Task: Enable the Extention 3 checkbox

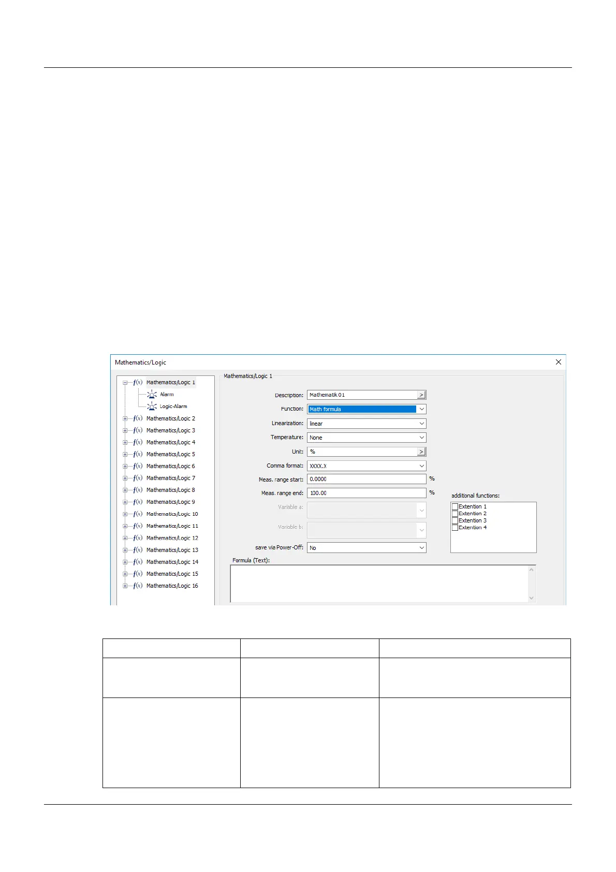Action: tap(455, 521)
